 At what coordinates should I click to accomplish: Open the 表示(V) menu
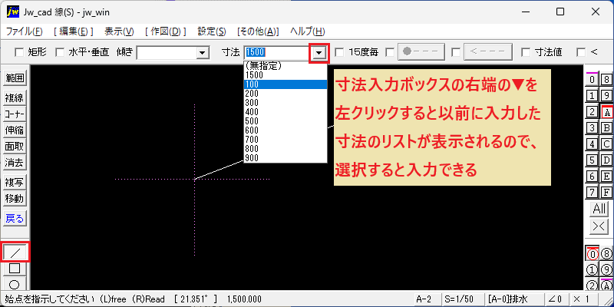(119, 31)
